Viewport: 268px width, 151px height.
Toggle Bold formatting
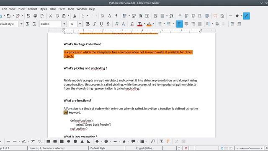[x=88, y=24]
